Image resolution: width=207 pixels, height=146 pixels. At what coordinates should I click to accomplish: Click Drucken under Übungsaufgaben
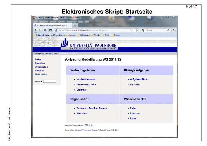pos(135,85)
